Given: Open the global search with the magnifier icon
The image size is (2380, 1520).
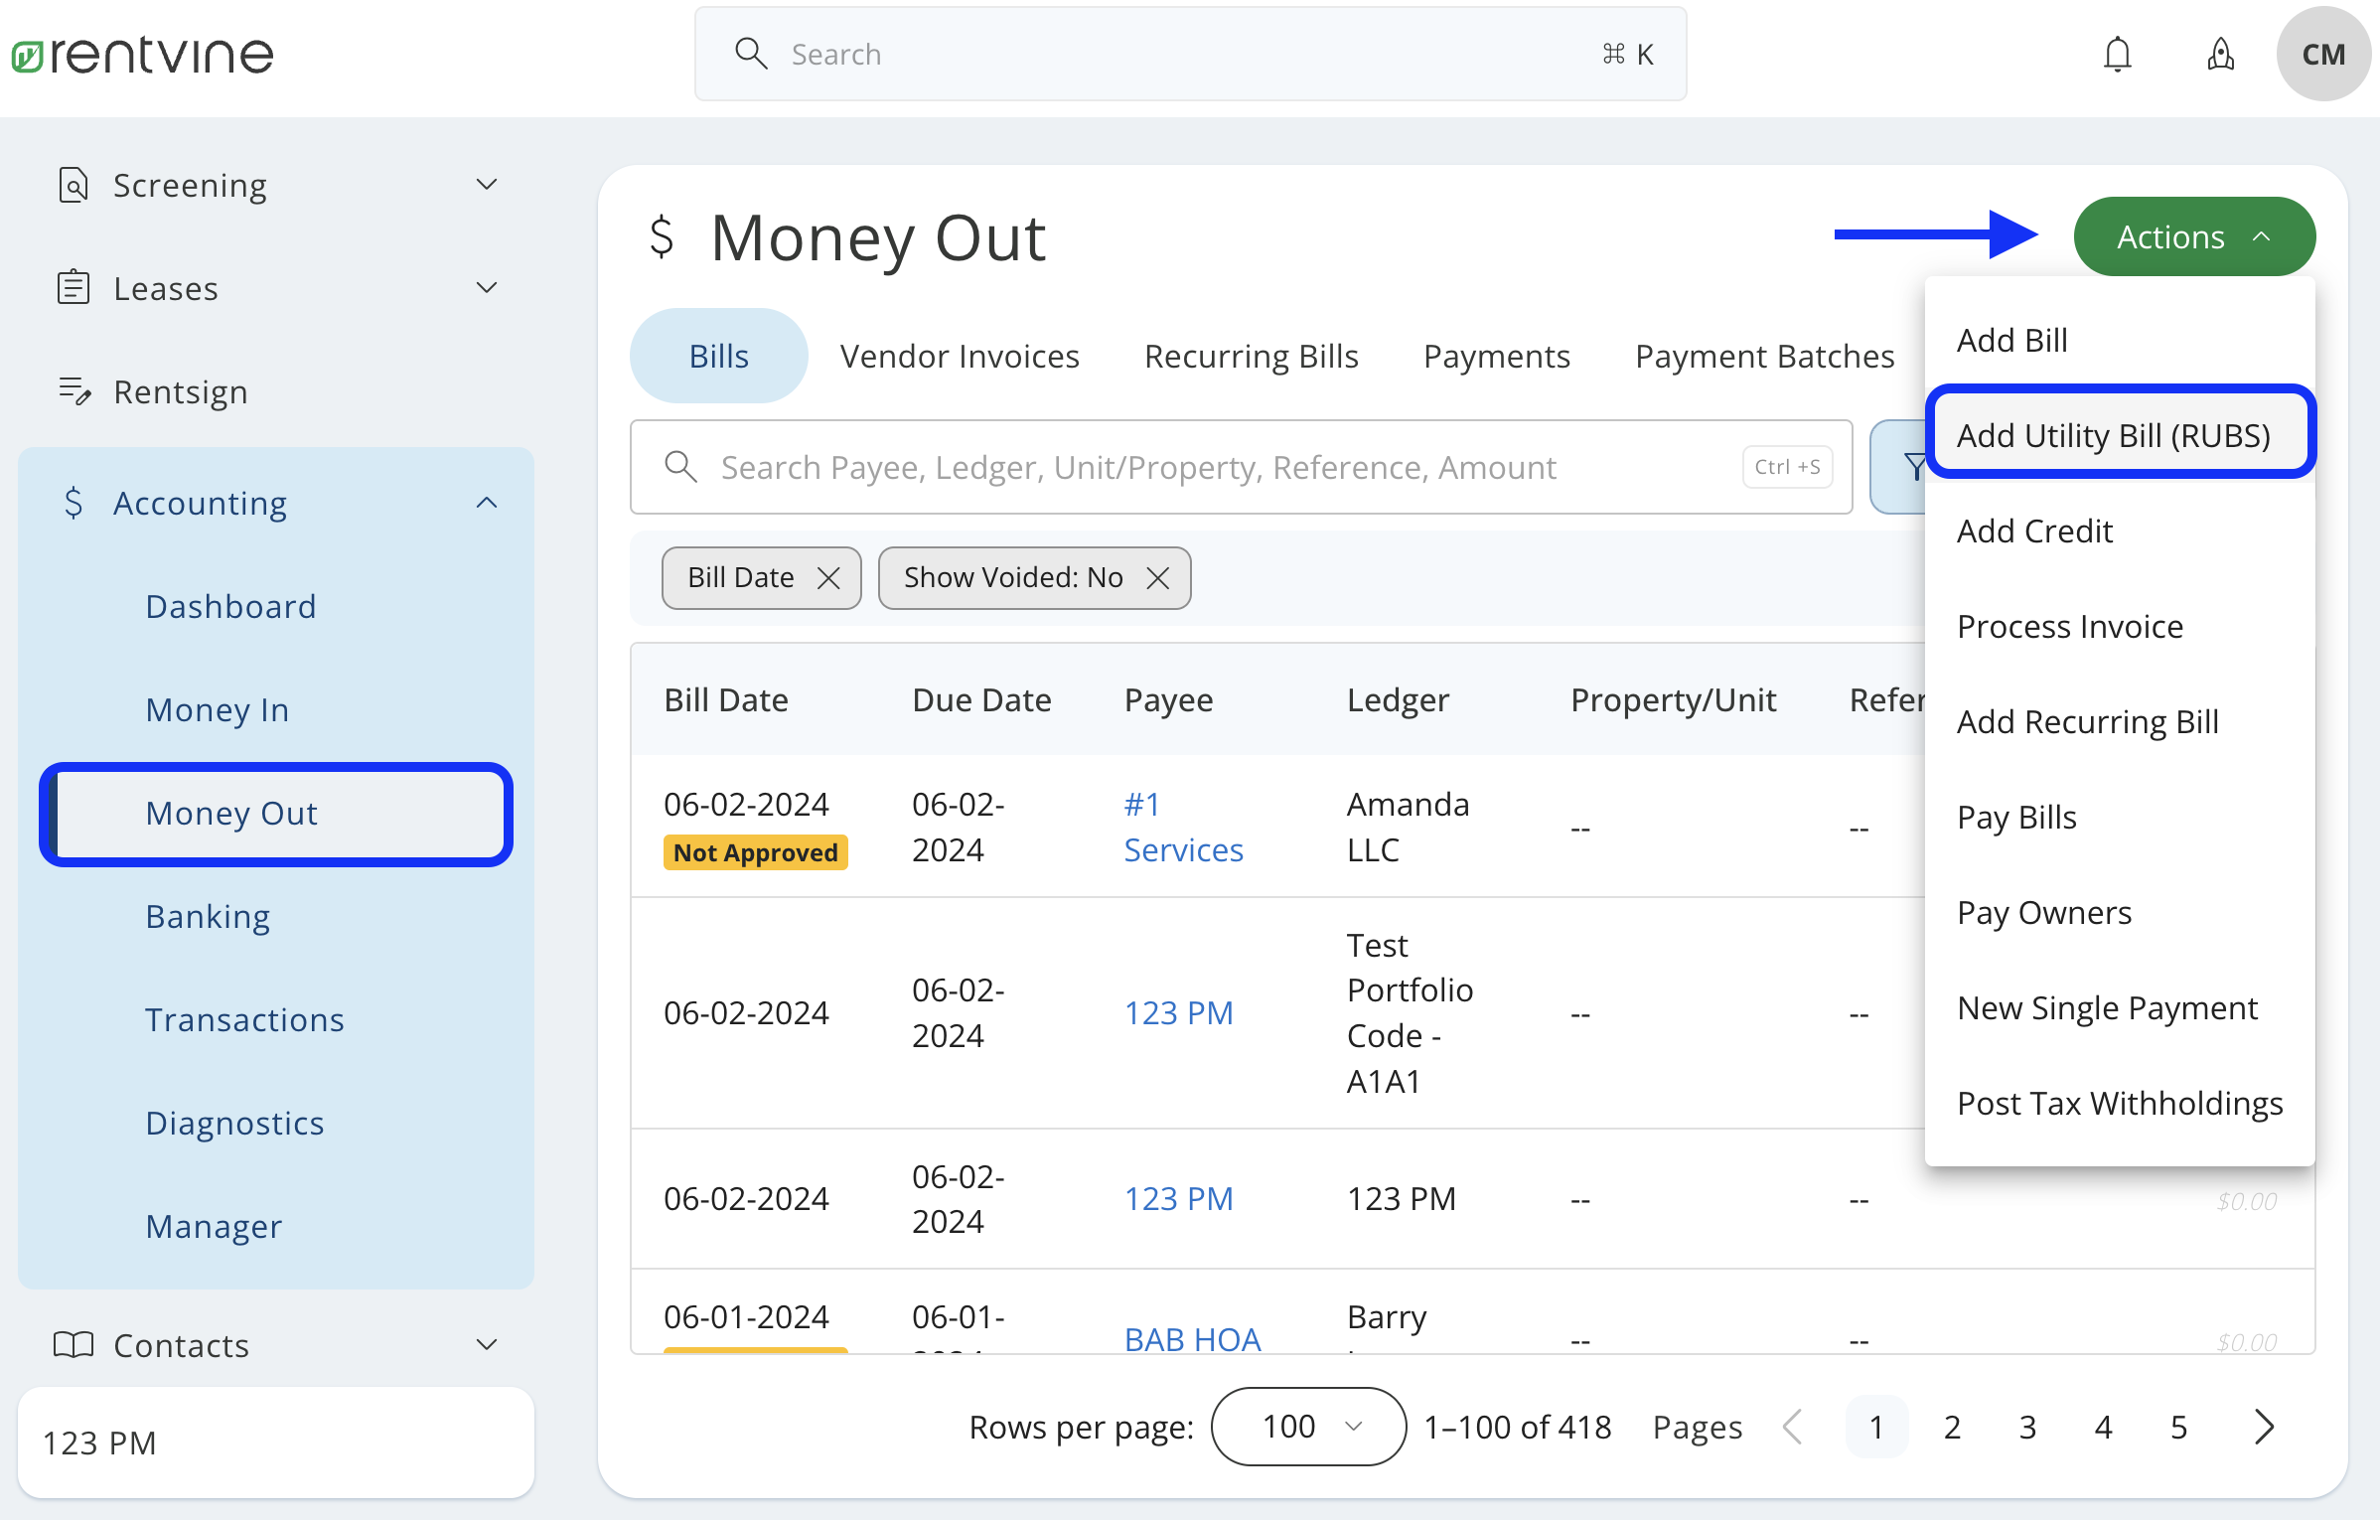Looking at the screenshot, I should [752, 53].
